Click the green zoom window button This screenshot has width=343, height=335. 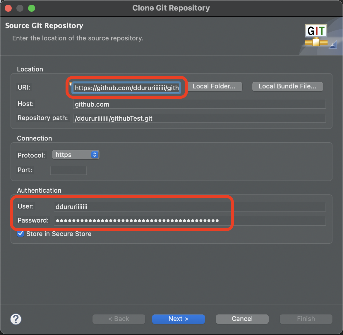pos(32,8)
